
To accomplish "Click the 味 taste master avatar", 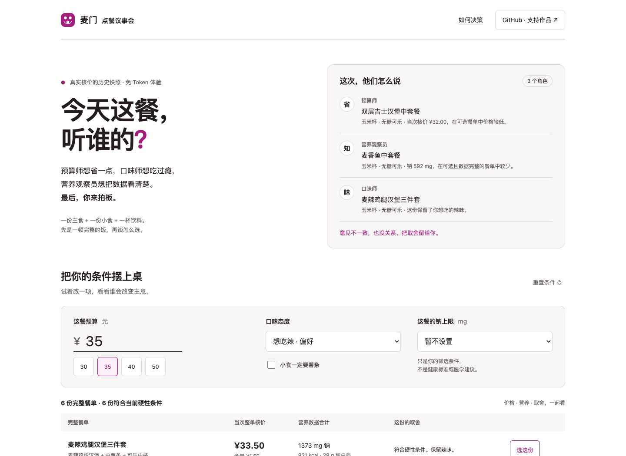I will (347, 192).
